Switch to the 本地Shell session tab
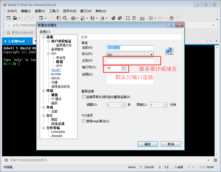 15,41
